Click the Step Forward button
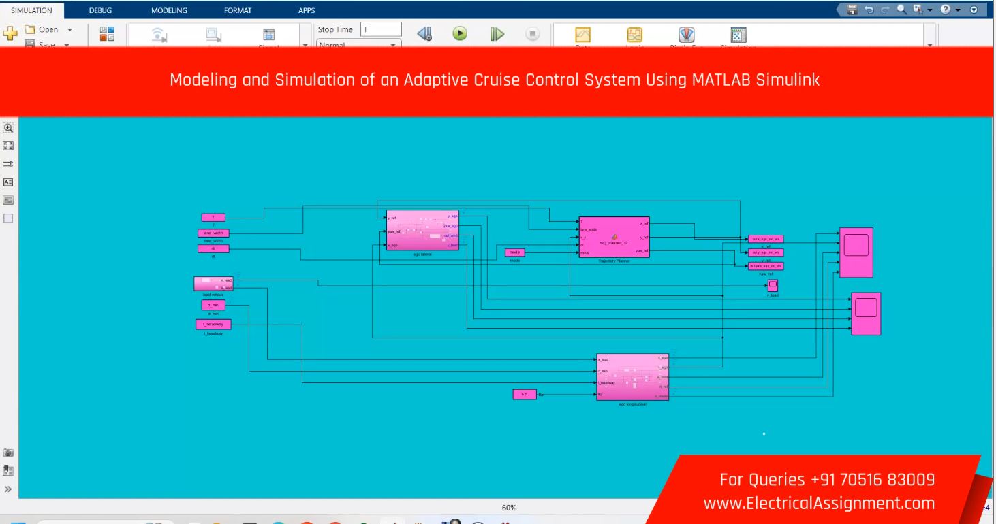996x524 pixels. (x=497, y=33)
